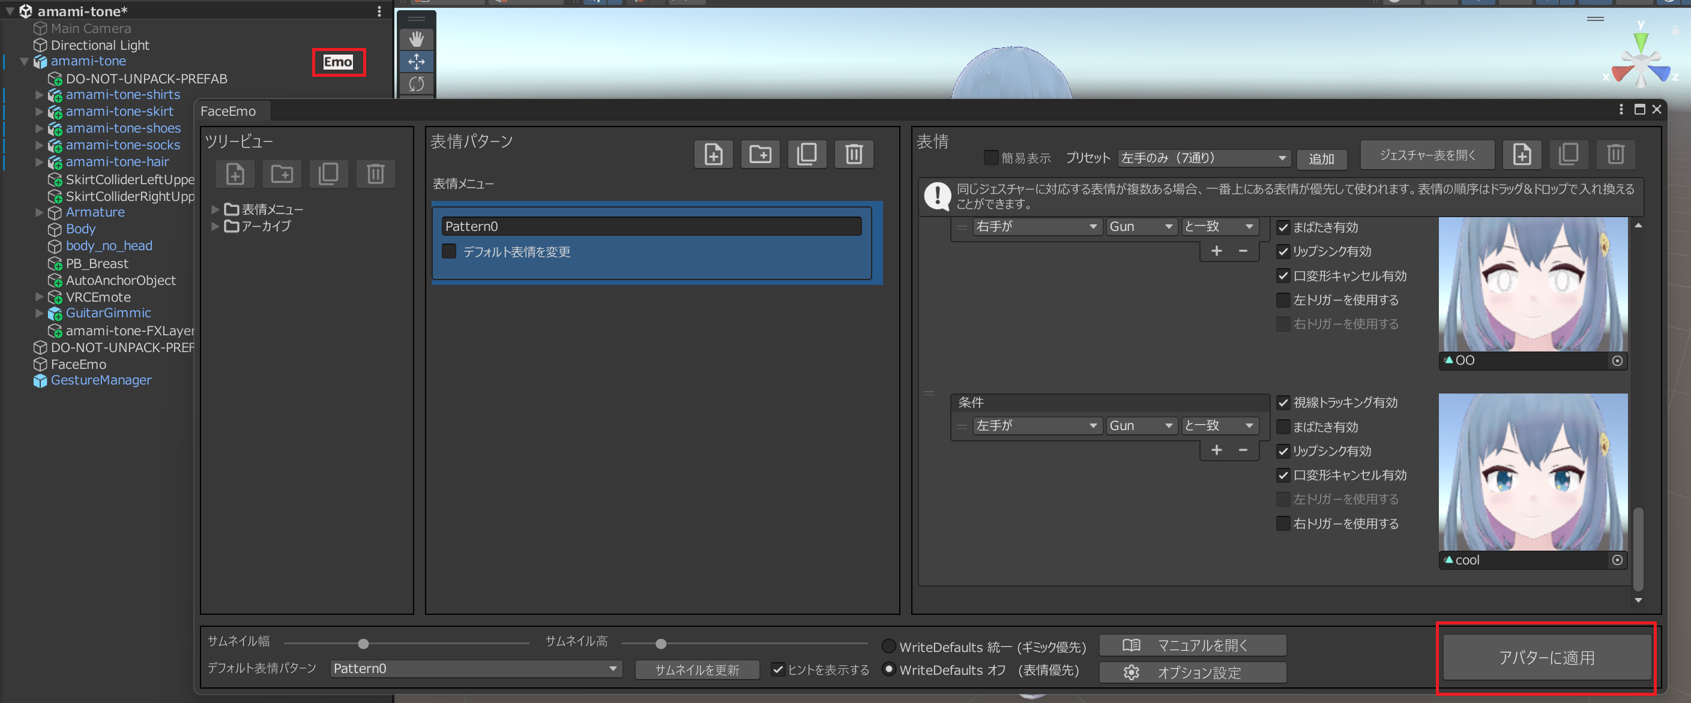
Task: Toggle まばたき有効 for cool expression
Action: pyautogui.click(x=1283, y=427)
